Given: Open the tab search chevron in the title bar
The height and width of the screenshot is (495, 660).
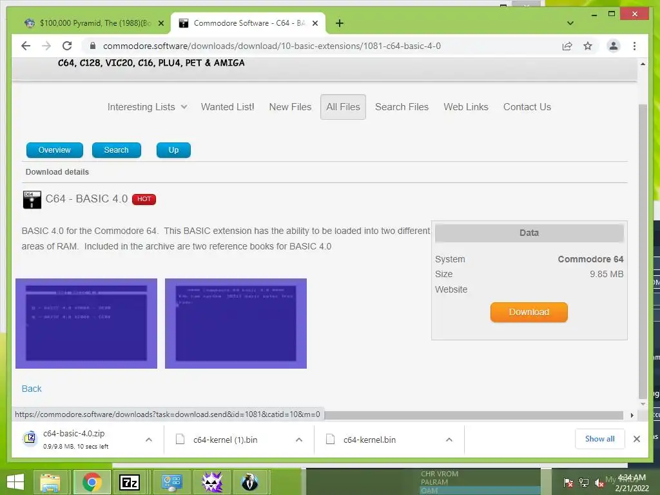Looking at the screenshot, I should [570, 23].
